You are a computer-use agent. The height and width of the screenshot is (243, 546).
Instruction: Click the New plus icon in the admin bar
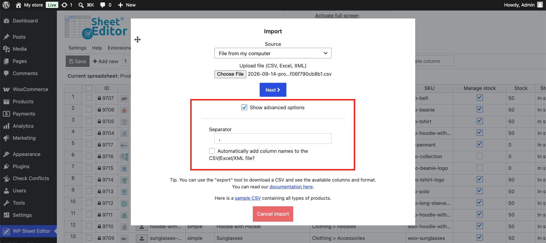(x=120, y=5)
